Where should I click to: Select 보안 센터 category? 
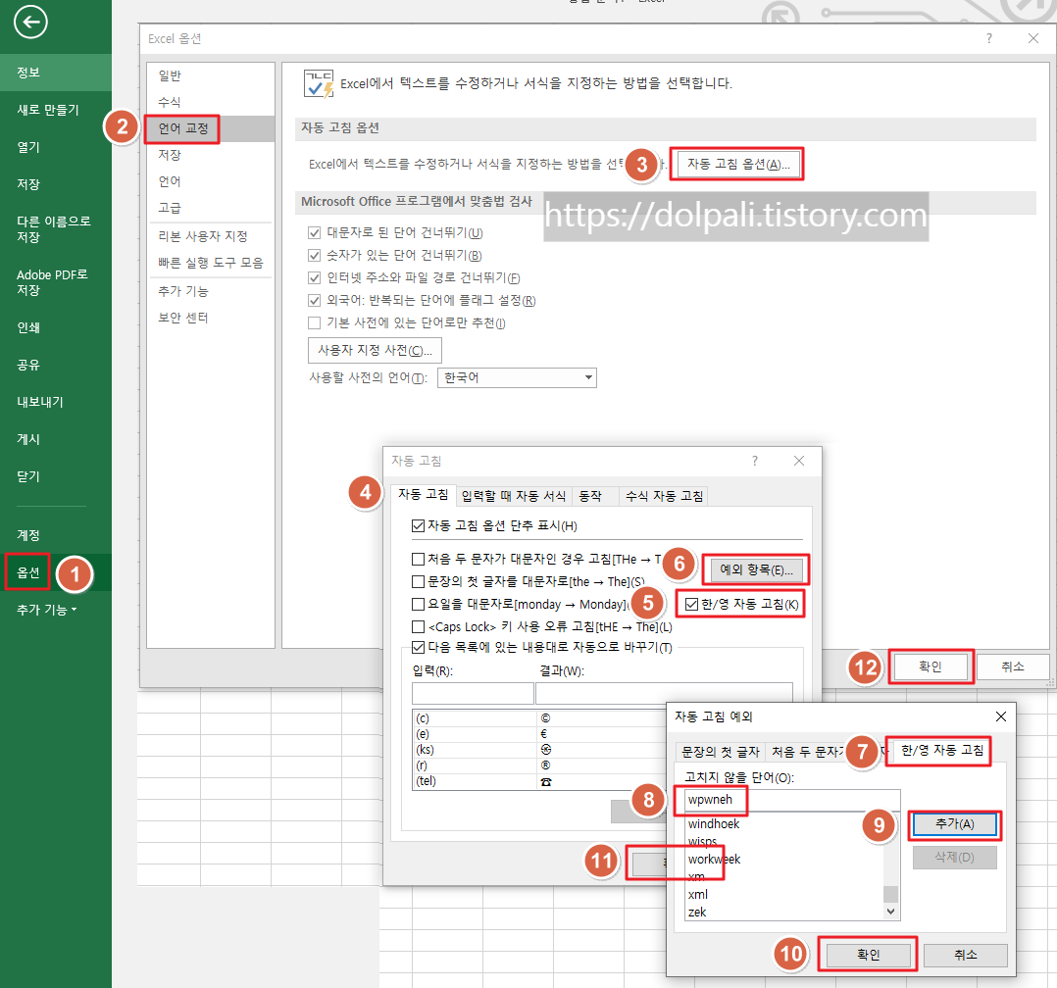(x=210, y=318)
